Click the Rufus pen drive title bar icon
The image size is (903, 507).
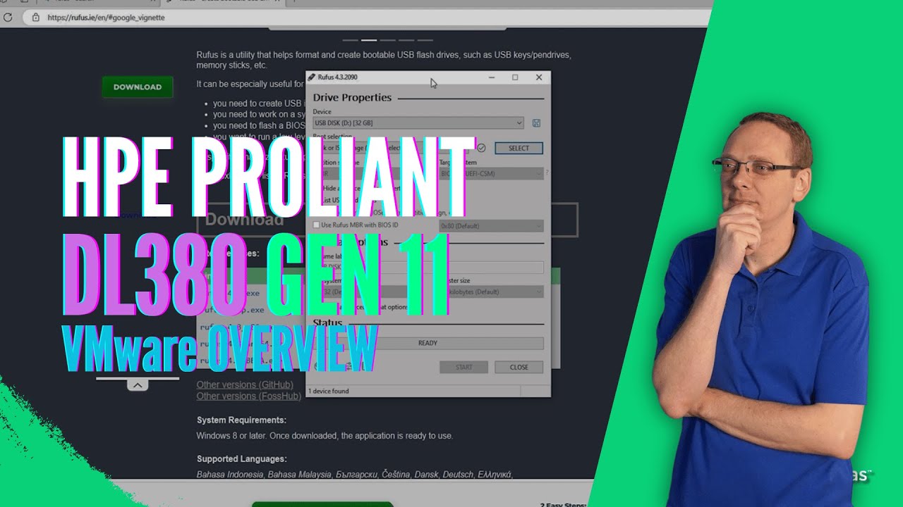pyautogui.click(x=311, y=77)
